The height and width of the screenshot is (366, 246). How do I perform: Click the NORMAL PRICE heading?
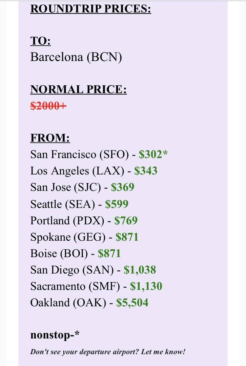point(78,90)
